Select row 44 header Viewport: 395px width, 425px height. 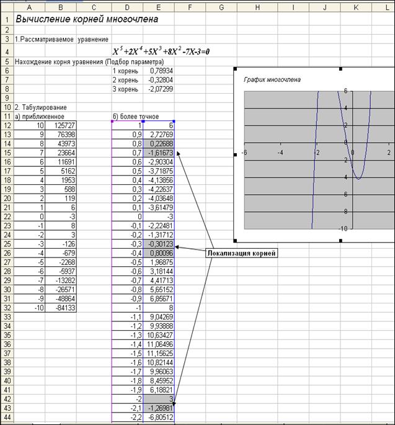point(7,417)
